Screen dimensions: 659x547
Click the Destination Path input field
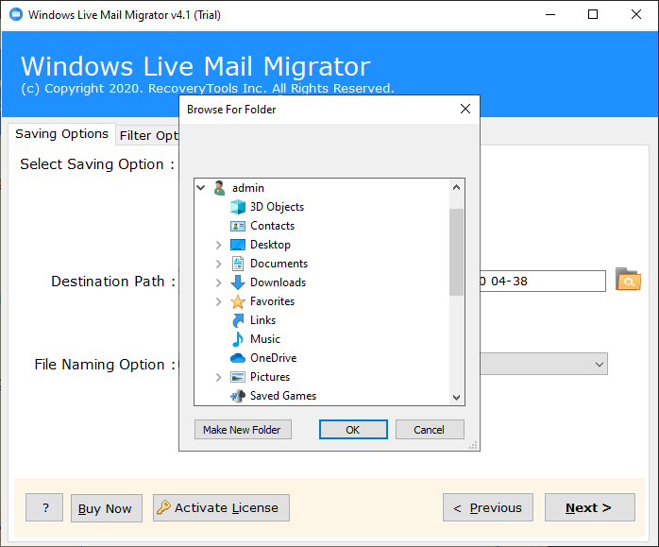click(542, 281)
